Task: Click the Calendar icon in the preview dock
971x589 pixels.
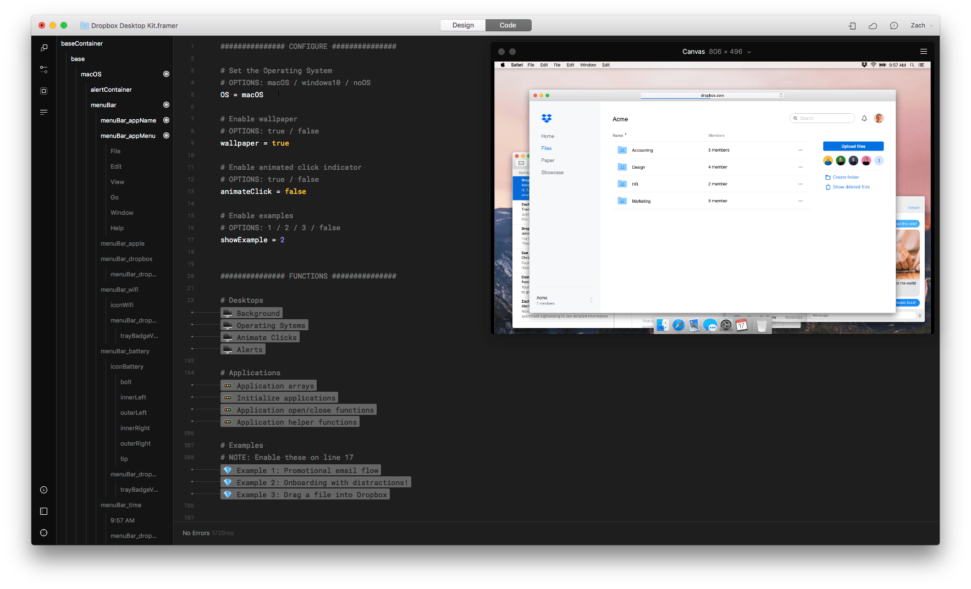Action: [x=742, y=325]
